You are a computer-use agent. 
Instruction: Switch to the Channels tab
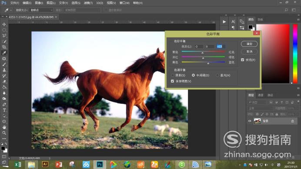pos(260,95)
